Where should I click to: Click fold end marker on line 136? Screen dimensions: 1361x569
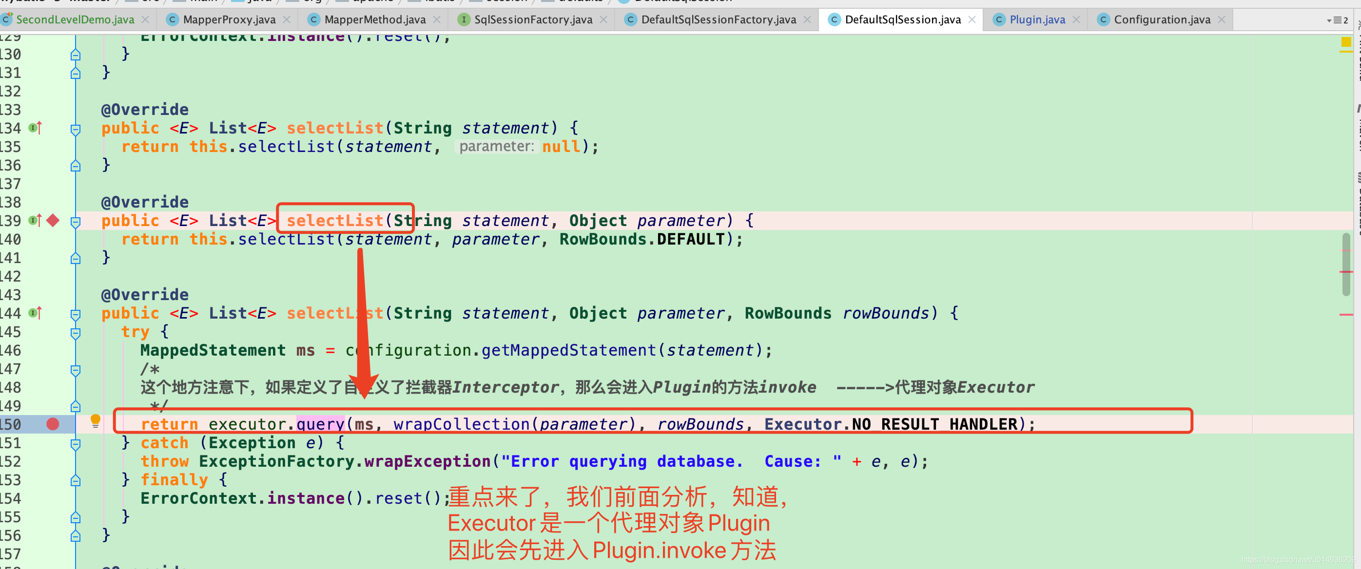click(76, 166)
